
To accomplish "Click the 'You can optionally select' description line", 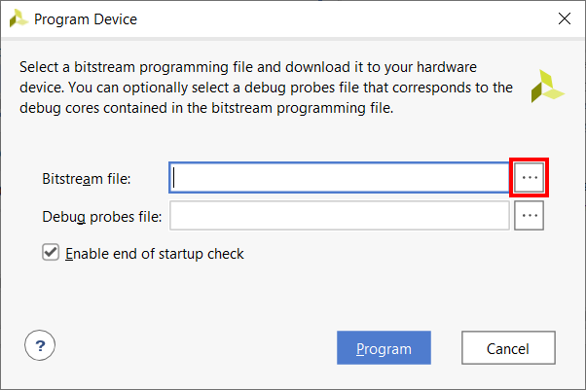I will 266,88.
